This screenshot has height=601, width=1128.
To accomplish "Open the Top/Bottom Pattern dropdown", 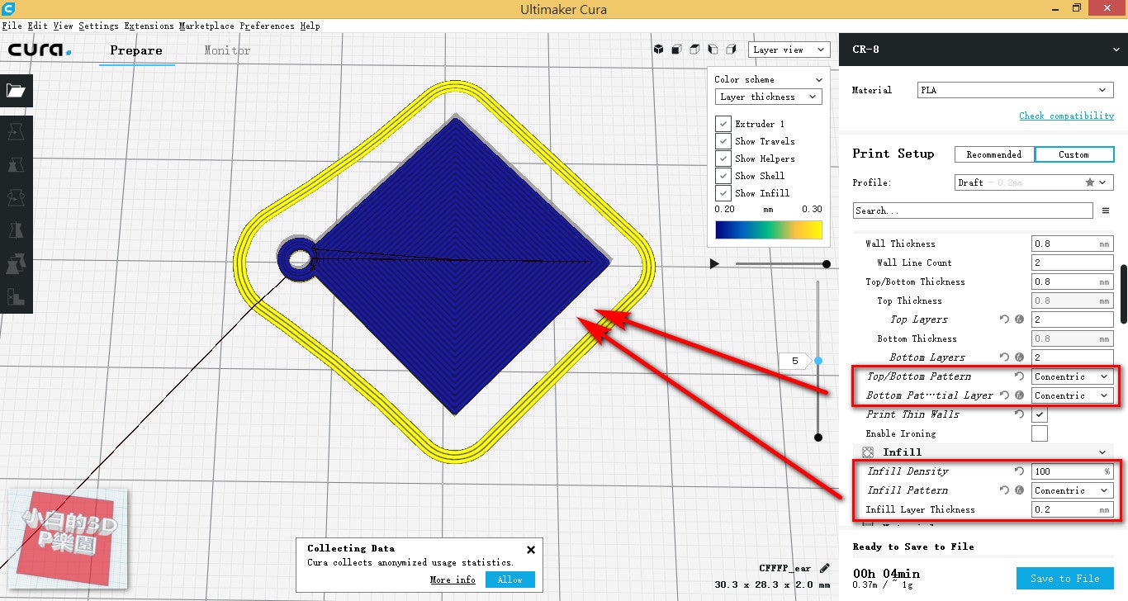I will tap(1073, 376).
